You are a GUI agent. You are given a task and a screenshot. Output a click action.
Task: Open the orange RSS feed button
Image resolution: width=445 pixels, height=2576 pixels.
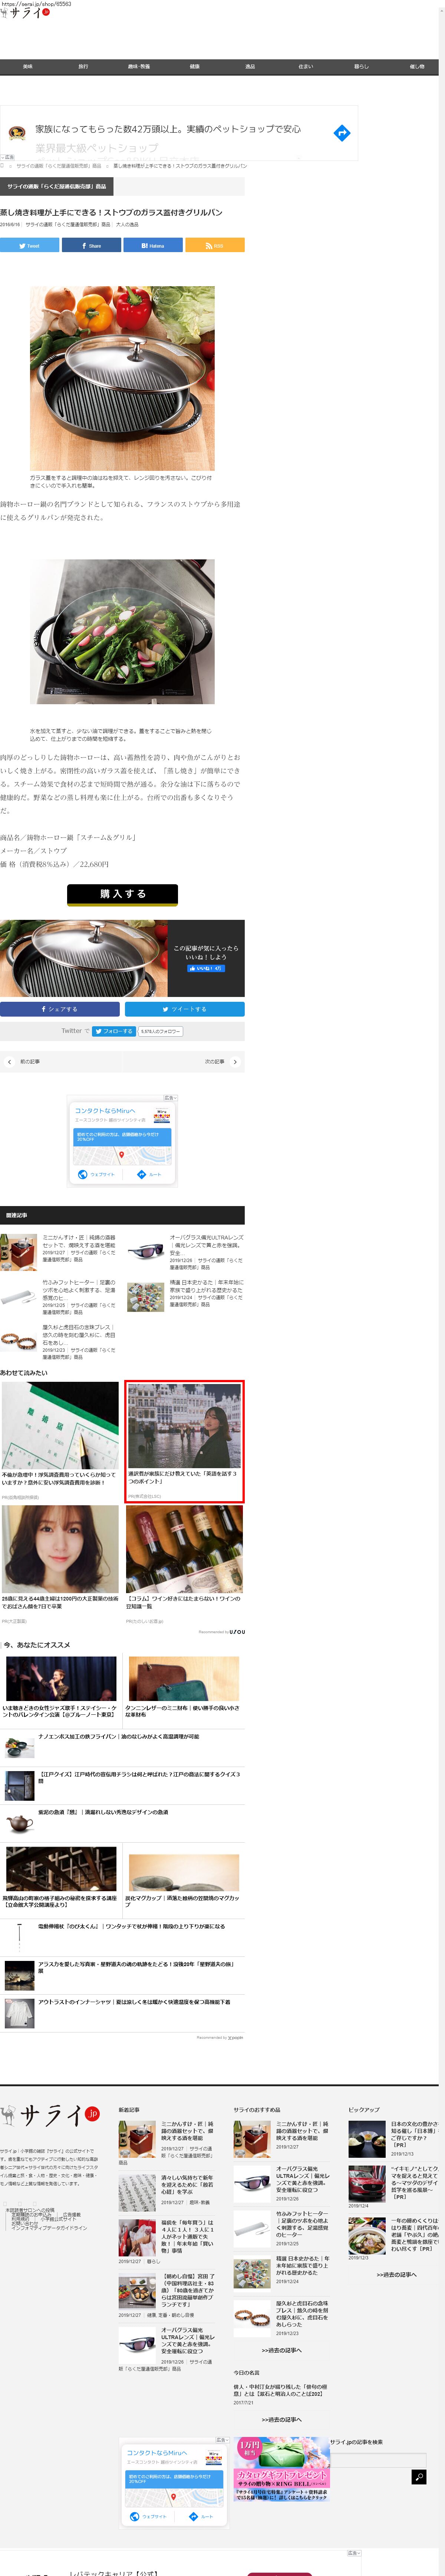pyautogui.click(x=214, y=245)
